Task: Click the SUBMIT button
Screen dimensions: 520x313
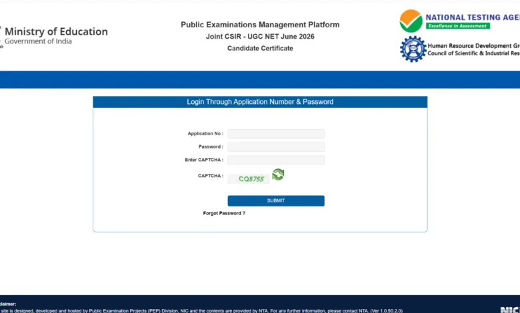Action: [276, 200]
